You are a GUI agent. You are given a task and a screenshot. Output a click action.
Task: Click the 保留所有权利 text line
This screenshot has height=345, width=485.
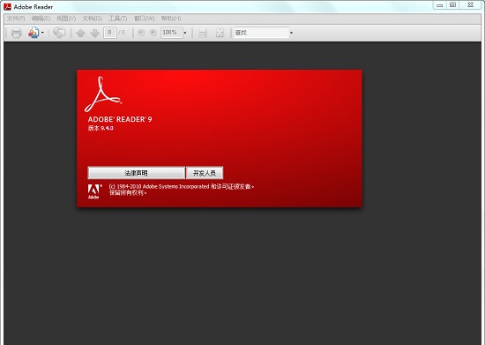point(128,192)
